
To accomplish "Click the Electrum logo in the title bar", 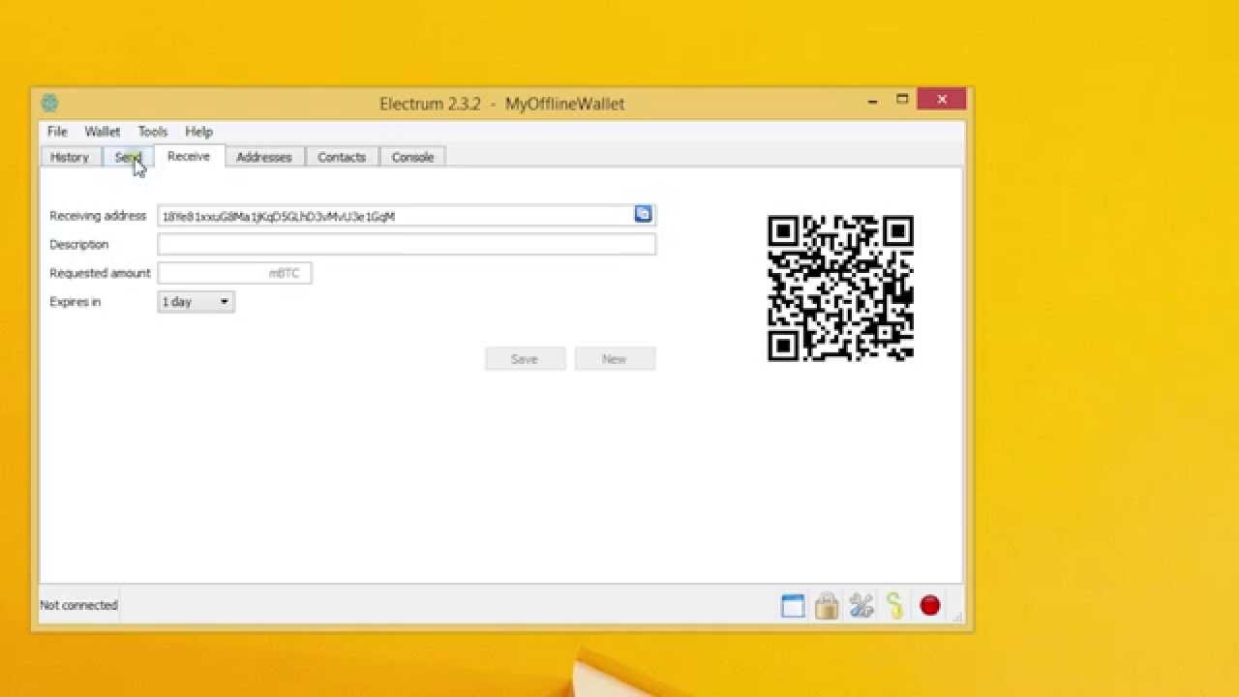I will 50,103.
